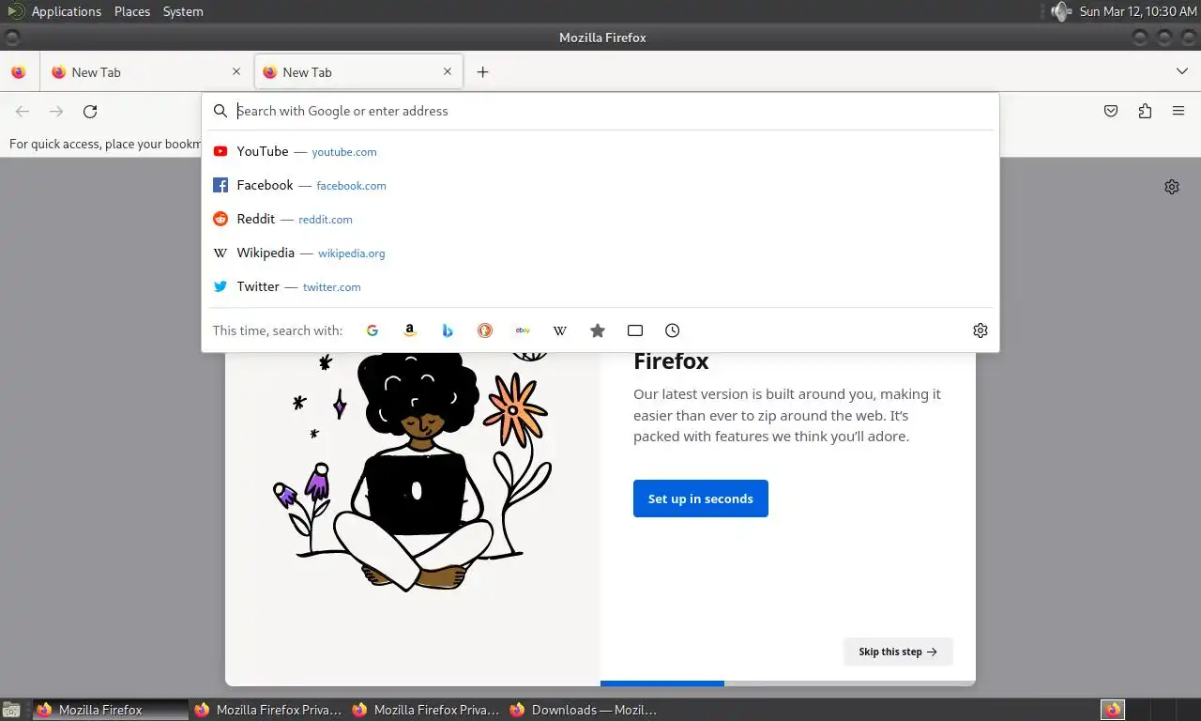Open the Places menu
Screen dimensions: 1201x721
(132, 11)
